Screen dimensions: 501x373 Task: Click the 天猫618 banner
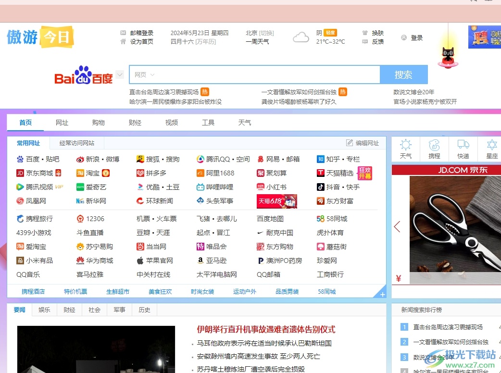pos(276,201)
